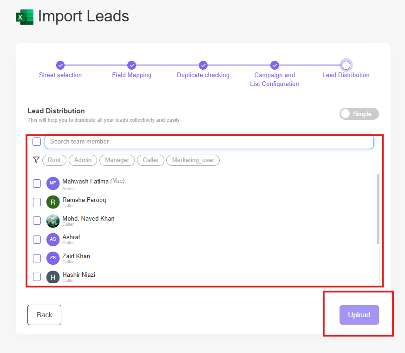Viewport: 405px width, 353px height.
Task: Select the Marketing_user filter chip
Action: (x=193, y=160)
